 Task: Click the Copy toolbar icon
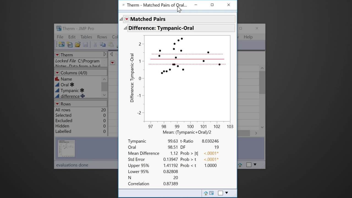coord(103,45)
